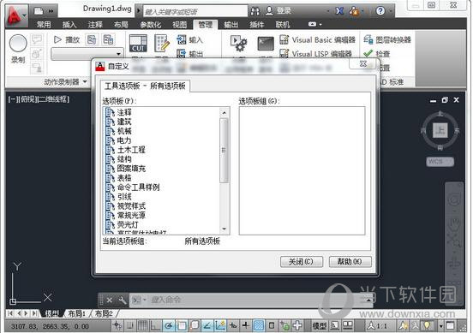This screenshot has width=473, height=333.
Task: Expand the quick access toolbar overflow arrows
Action: click(x=51, y=11)
